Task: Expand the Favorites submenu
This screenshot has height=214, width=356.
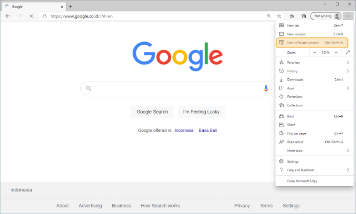Action: point(314,62)
